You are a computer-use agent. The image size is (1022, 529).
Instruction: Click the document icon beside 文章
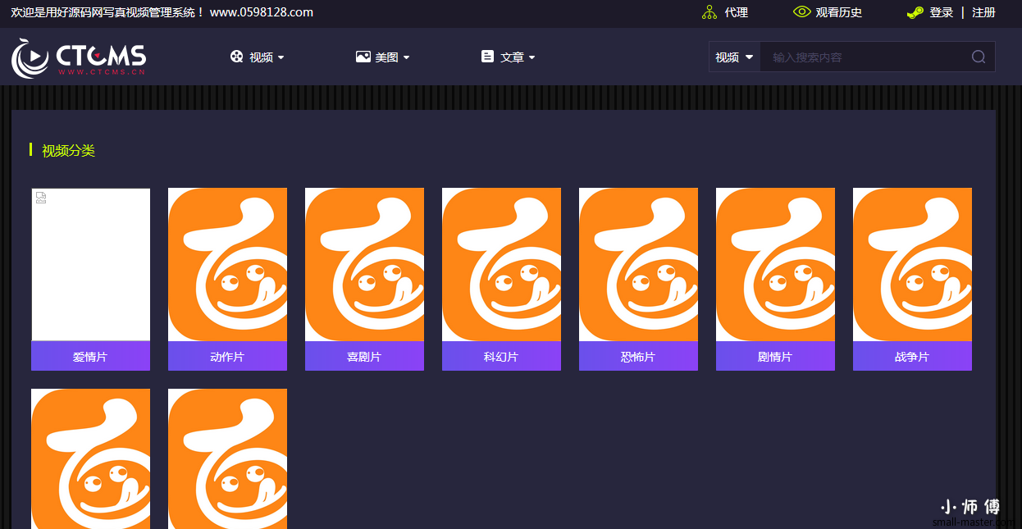coord(487,57)
